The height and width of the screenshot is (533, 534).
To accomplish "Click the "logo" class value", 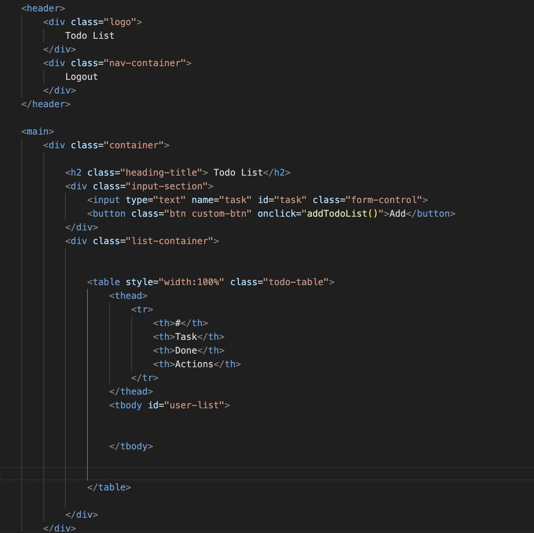I will pos(120,22).
